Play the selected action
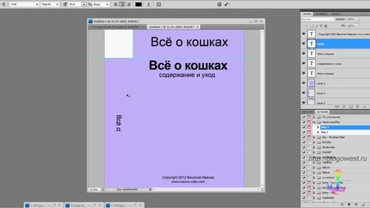The width and height of the screenshot is (370, 208). (x=356, y=205)
